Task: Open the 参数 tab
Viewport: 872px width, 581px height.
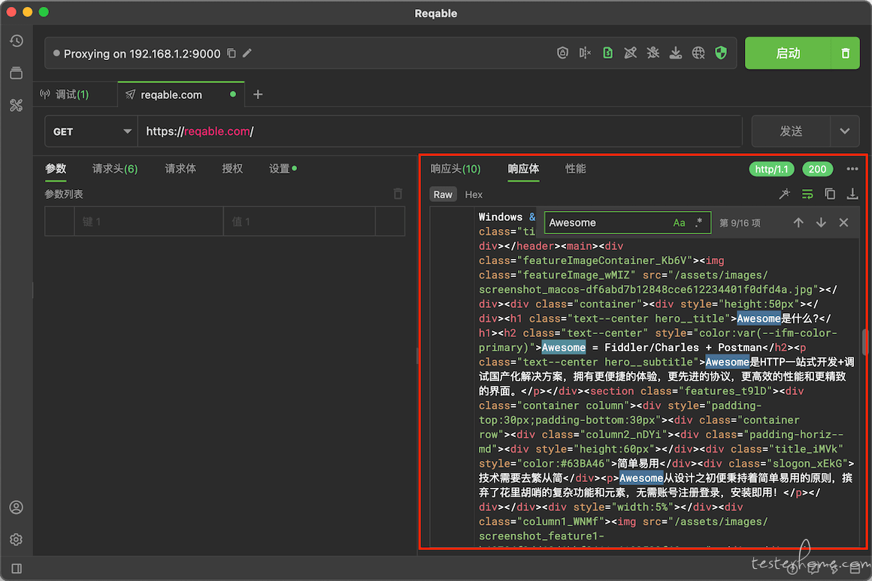Action: pos(56,169)
